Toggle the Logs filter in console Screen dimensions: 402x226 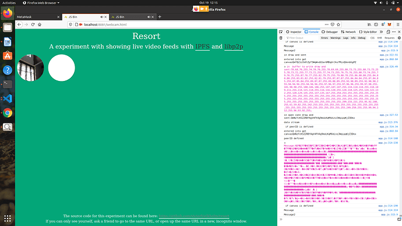pos(345,38)
